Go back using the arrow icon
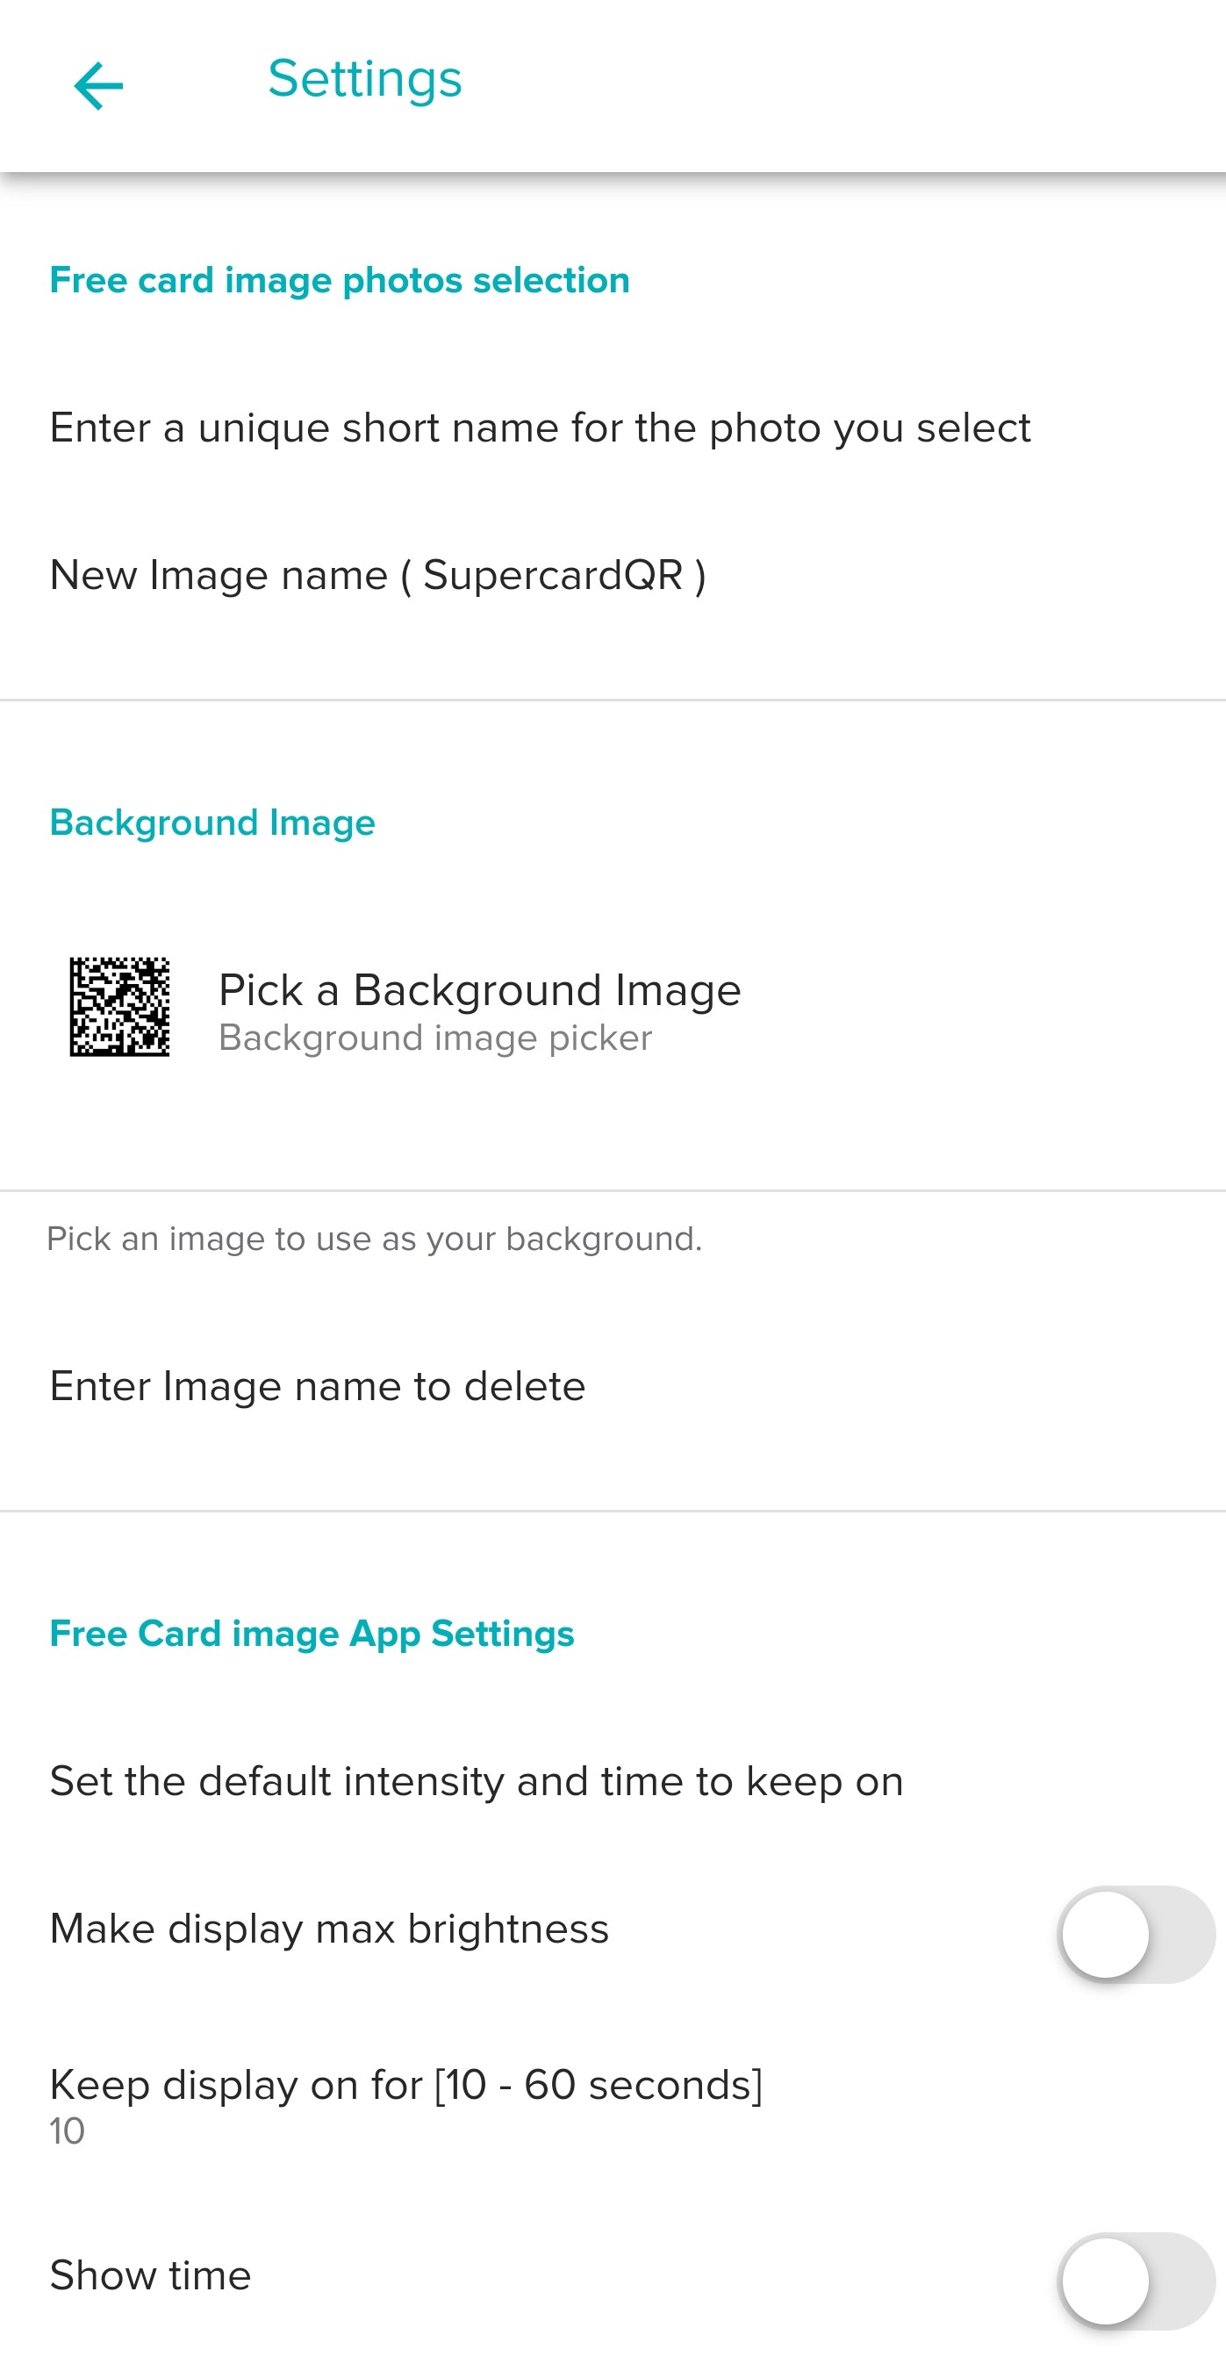Image resolution: width=1226 pixels, height=2371 pixels. (98, 86)
